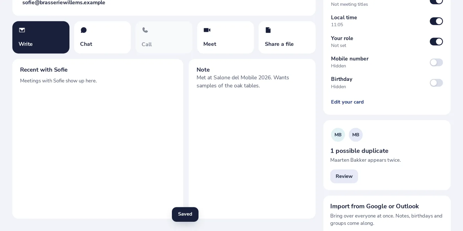
Task: Click the Saved toast notification
Action: click(185, 214)
